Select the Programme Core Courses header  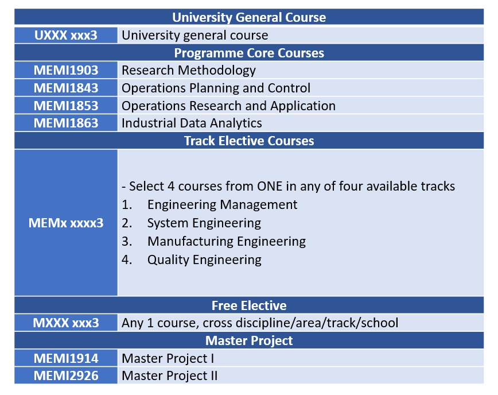pyautogui.click(x=249, y=53)
